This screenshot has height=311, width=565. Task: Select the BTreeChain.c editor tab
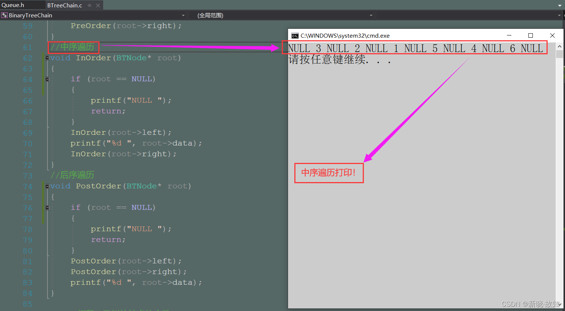coord(65,6)
